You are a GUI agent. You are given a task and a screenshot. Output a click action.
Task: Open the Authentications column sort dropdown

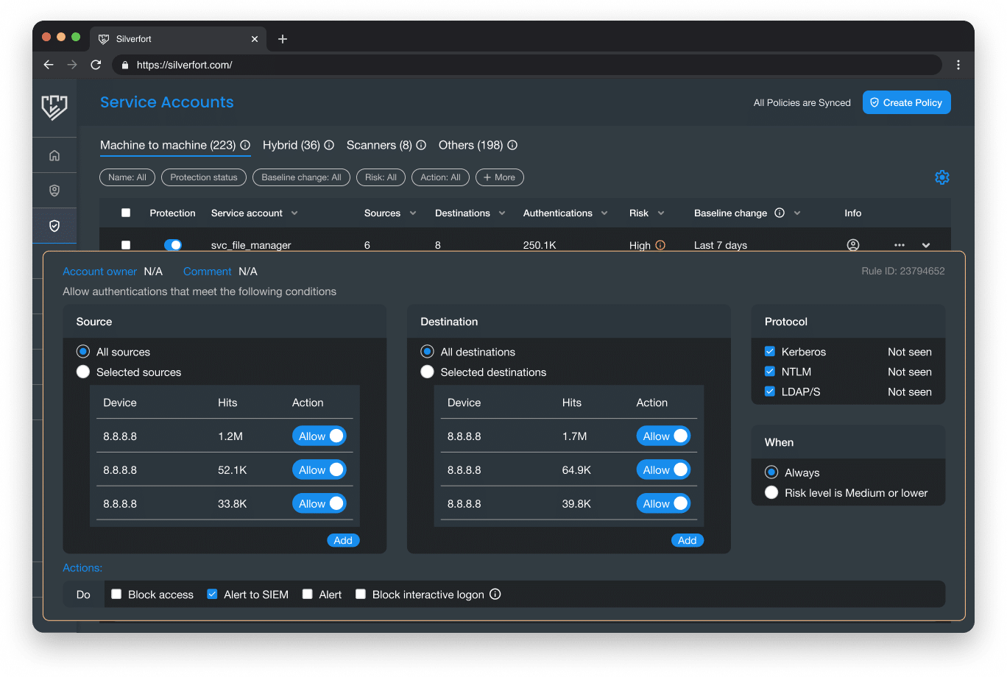[604, 213]
